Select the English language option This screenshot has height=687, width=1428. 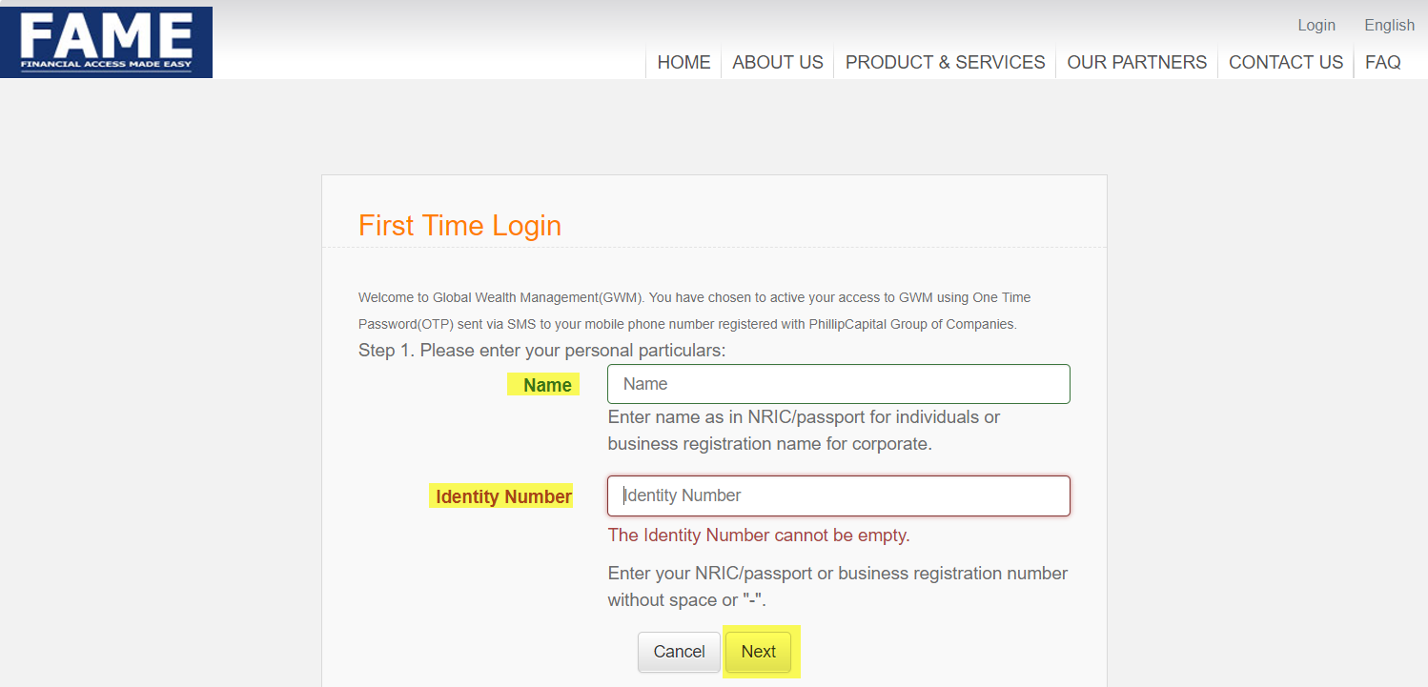(1389, 26)
